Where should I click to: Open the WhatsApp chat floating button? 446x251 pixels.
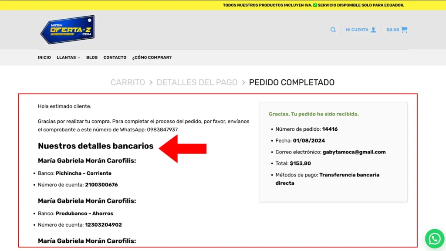[435, 238]
